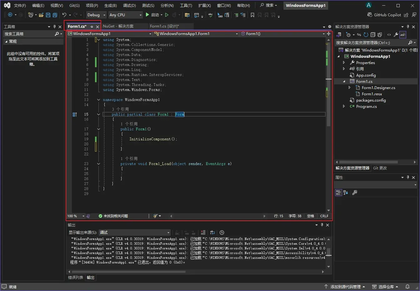
Task: Open the properties wrench icon in Solution Explorer
Action: pos(396,35)
